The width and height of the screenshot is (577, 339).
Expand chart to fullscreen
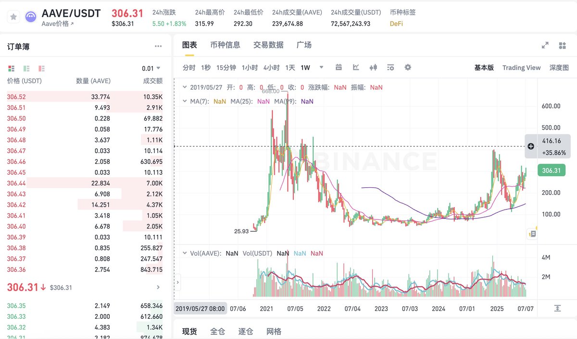coord(545,45)
